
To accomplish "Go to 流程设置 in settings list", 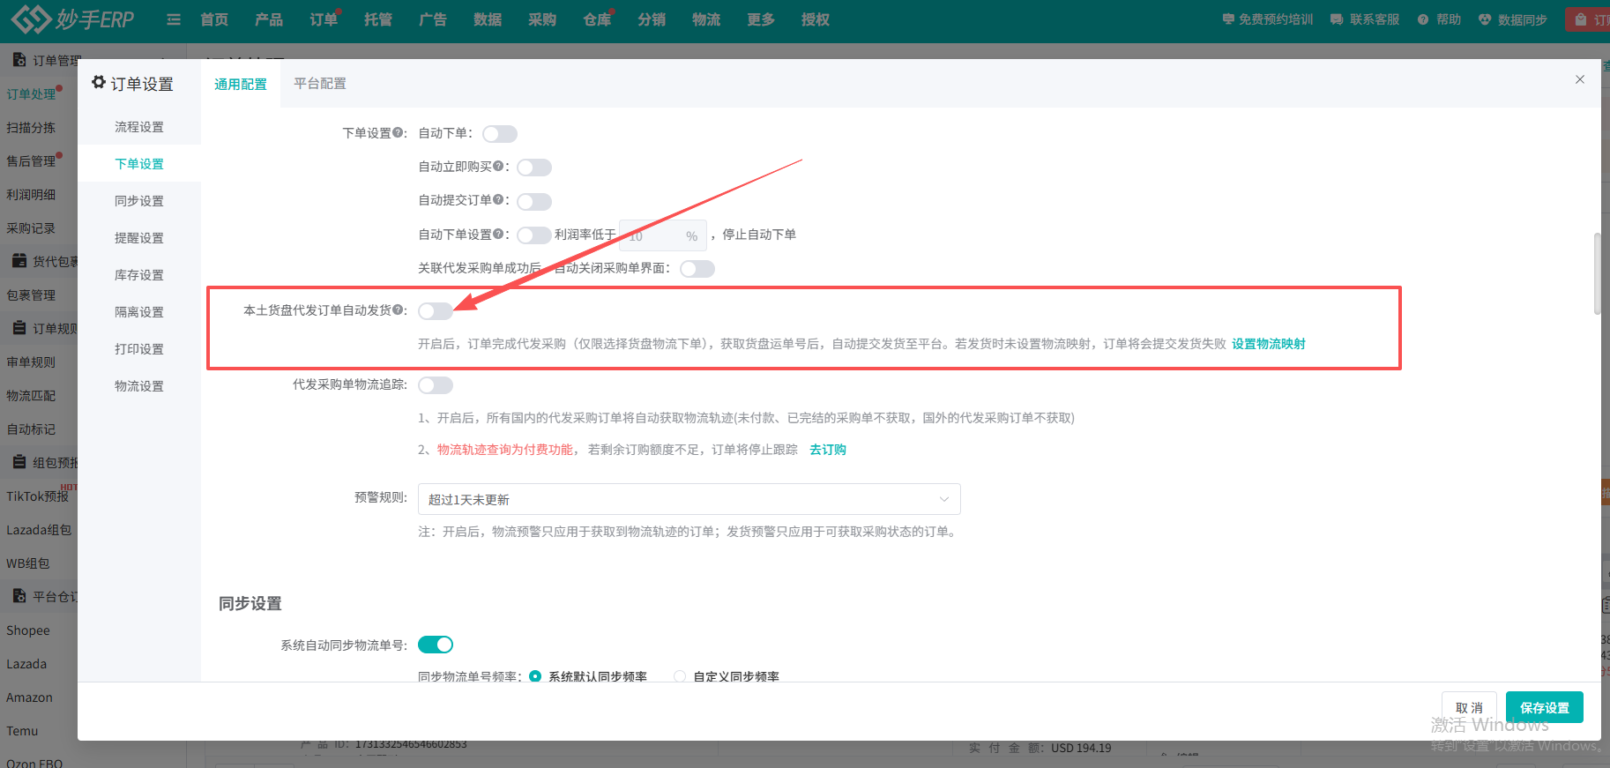I will point(139,127).
